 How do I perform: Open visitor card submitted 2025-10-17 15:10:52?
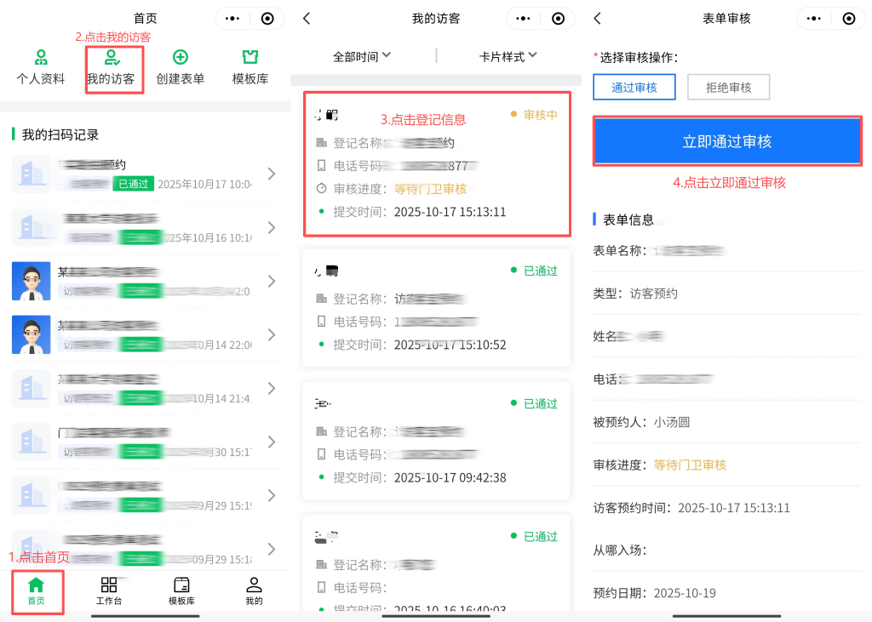(x=436, y=308)
